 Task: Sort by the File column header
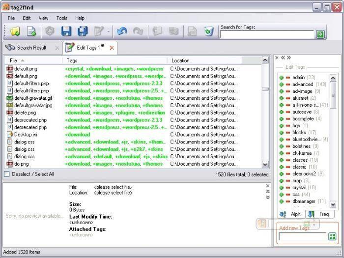point(33,60)
